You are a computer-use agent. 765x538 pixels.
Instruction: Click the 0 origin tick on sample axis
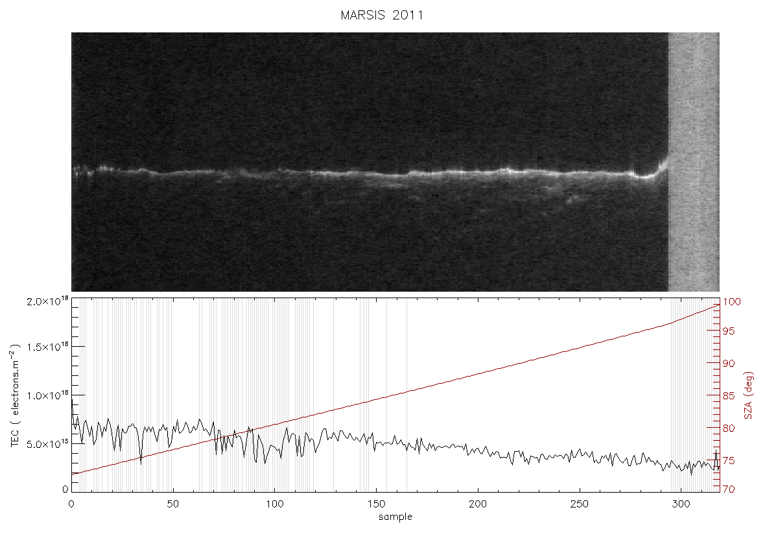(x=71, y=504)
